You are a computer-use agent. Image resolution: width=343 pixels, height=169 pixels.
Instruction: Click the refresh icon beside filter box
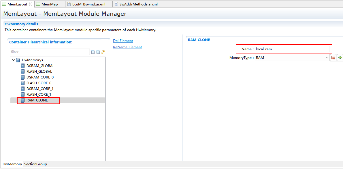[103, 52]
